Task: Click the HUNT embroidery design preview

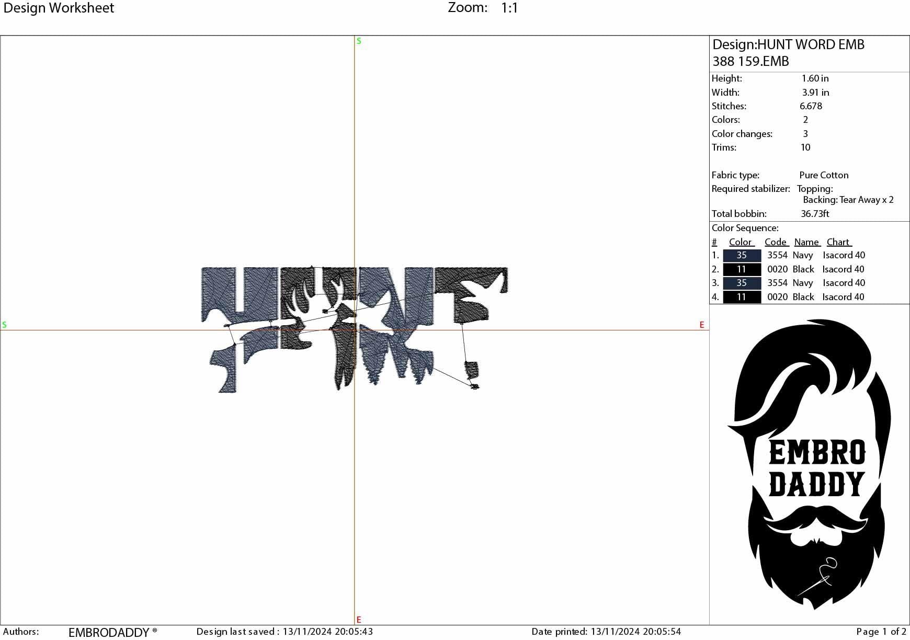Action: click(354, 329)
